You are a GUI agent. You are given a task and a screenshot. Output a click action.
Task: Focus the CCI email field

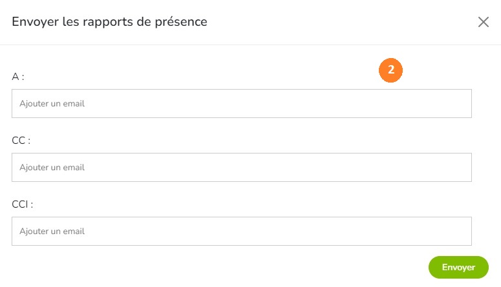[242, 231]
